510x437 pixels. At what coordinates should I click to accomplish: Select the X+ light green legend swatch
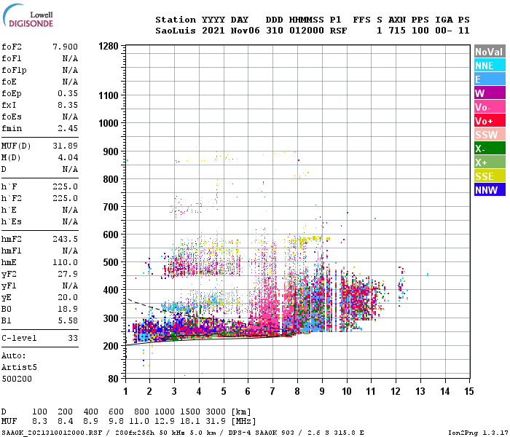point(490,162)
